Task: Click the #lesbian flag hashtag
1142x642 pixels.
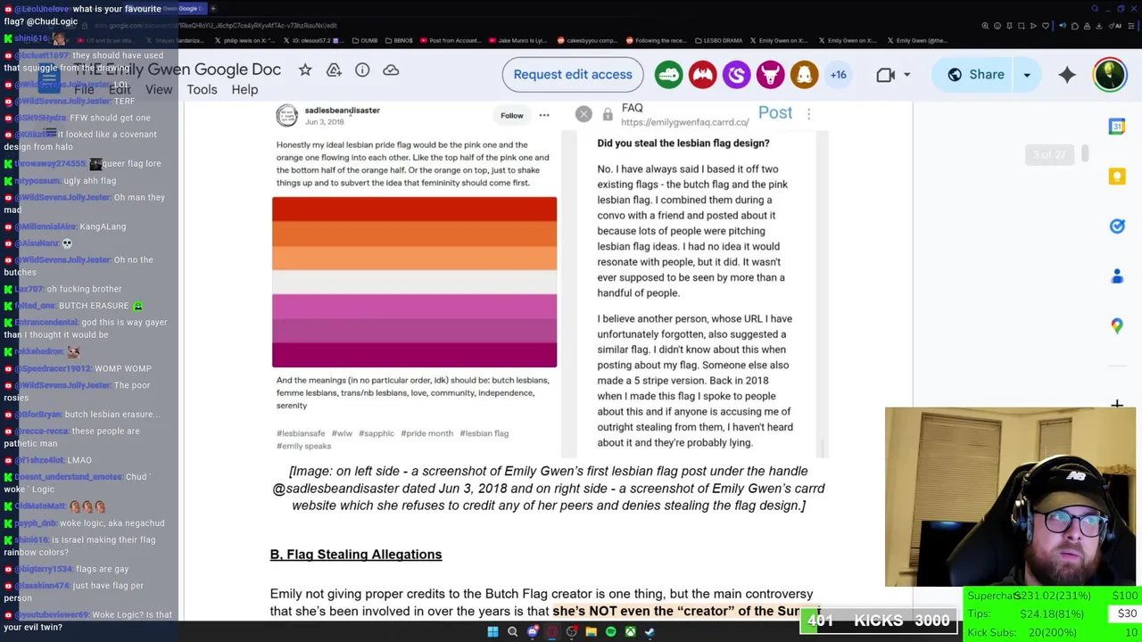Action: tap(484, 433)
